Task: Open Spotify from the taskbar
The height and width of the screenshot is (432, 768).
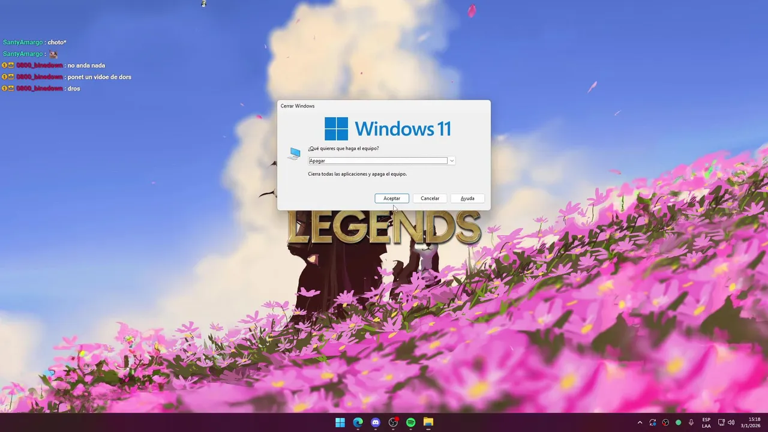Action: 410,422
